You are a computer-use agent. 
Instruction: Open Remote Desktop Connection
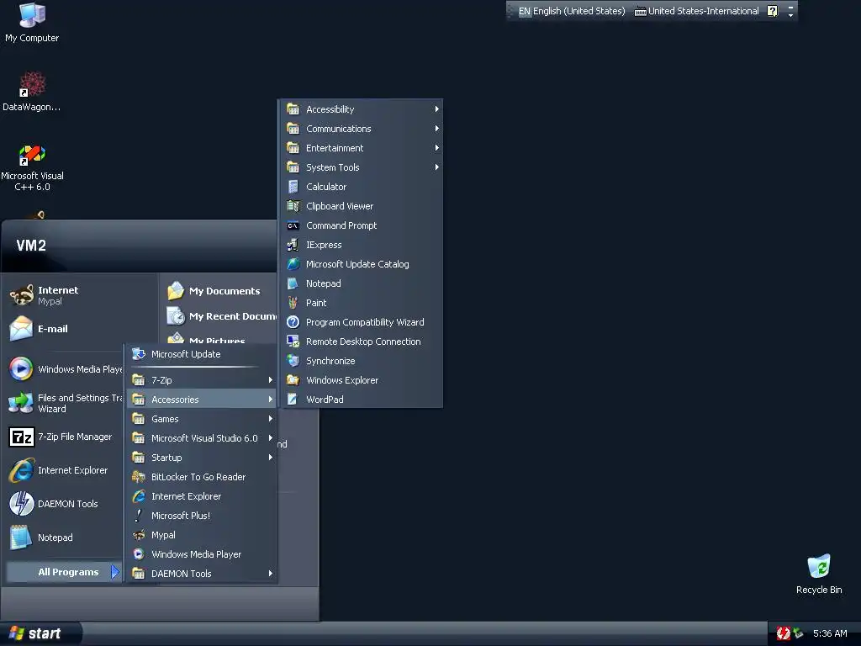tap(360, 342)
